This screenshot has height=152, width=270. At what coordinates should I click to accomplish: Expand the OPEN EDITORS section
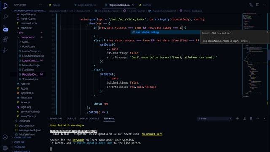pos(23,138)
